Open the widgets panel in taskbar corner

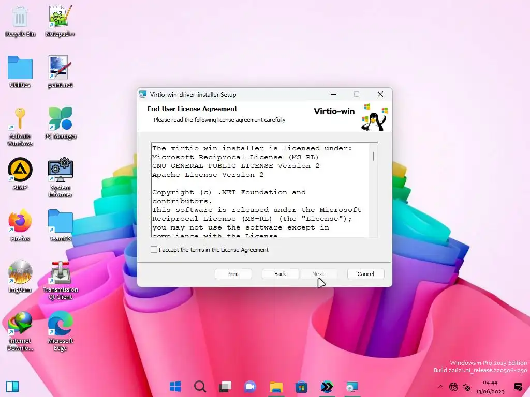(12, 387)
